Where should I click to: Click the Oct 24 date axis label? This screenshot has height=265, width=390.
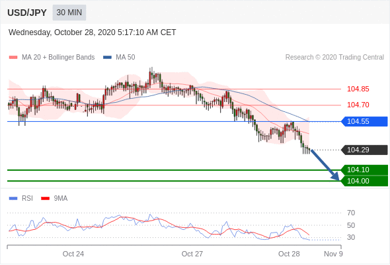pos(73,254)
